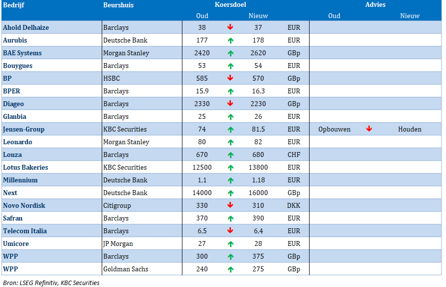Screen dimensions: 446x287
Task: Select the Ahold Delhaize company name
Action: (26, 27)
